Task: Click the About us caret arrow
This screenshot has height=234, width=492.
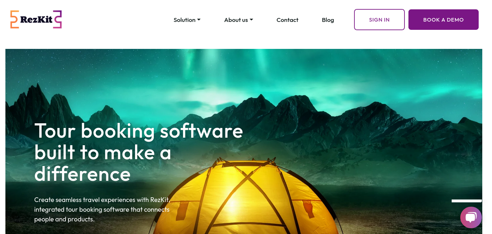Action: coord(251,20)
